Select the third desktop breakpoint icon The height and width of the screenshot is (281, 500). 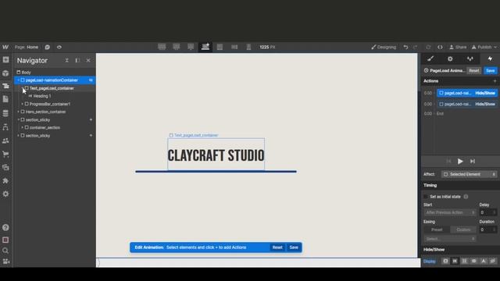(191, 47)
